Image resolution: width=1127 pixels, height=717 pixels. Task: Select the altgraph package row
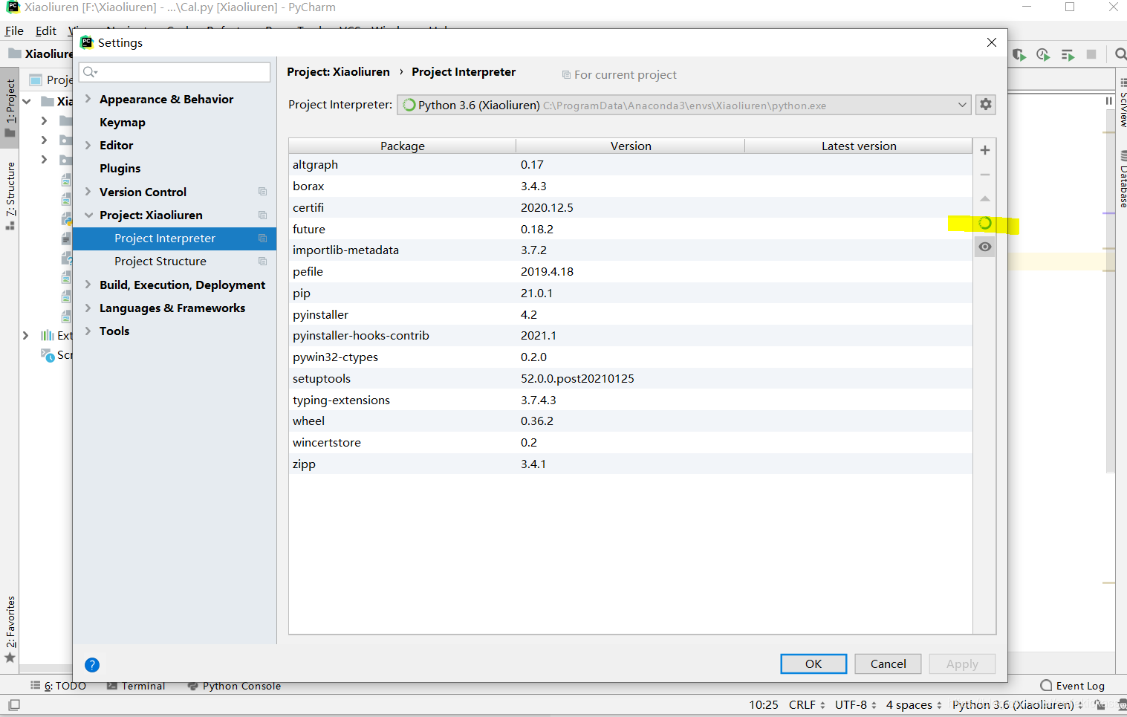[x=631, y=165]
